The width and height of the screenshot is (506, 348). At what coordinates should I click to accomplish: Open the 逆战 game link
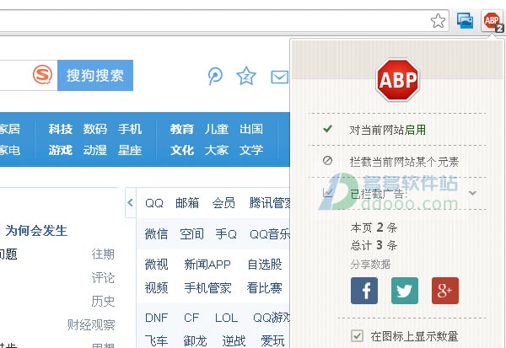tap(234, 340)
